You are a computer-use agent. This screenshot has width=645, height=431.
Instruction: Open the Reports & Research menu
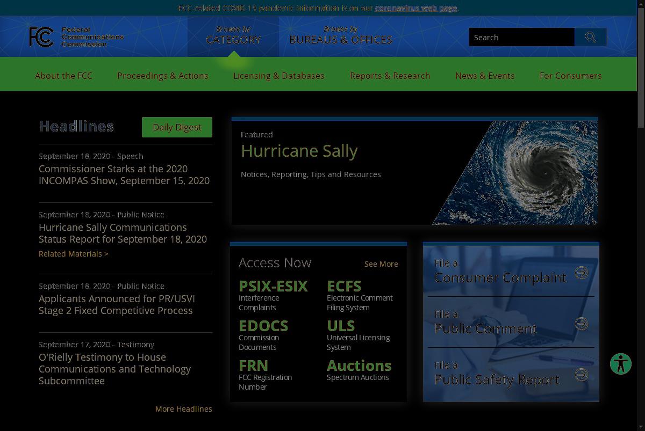[x=390, y=76]
